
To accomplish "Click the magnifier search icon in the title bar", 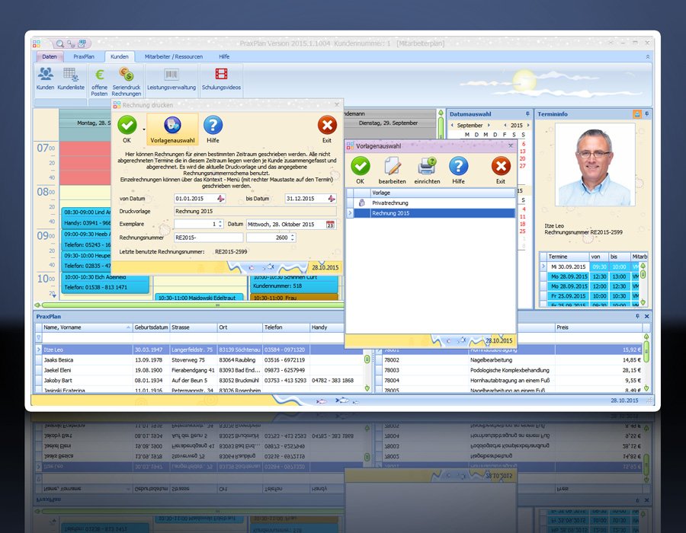I will 60,43.
